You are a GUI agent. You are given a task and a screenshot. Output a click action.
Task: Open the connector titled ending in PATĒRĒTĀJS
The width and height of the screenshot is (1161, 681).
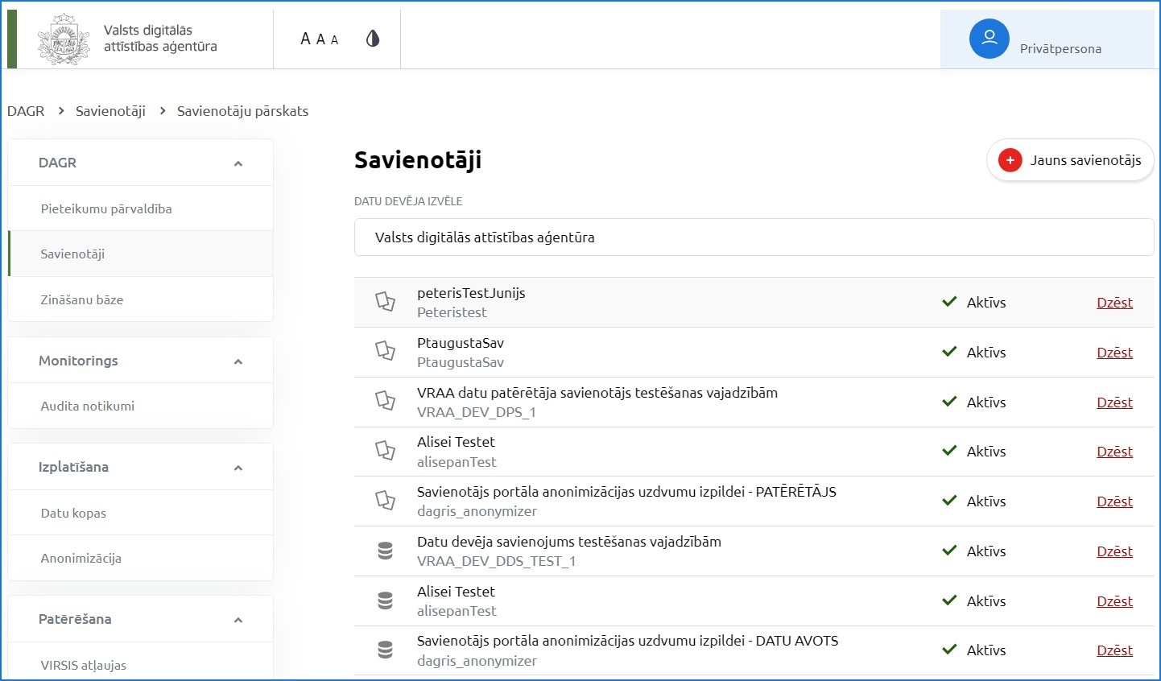point(626,492)
